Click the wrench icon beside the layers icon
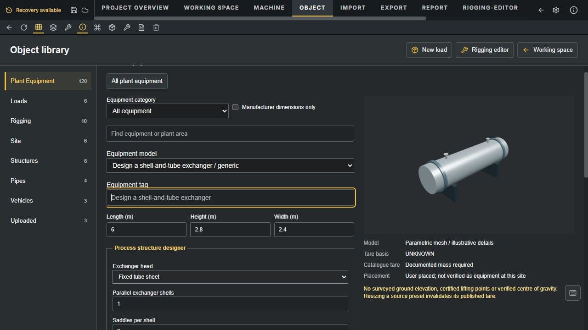Screen dimensions: 588x330 (68, 27)
